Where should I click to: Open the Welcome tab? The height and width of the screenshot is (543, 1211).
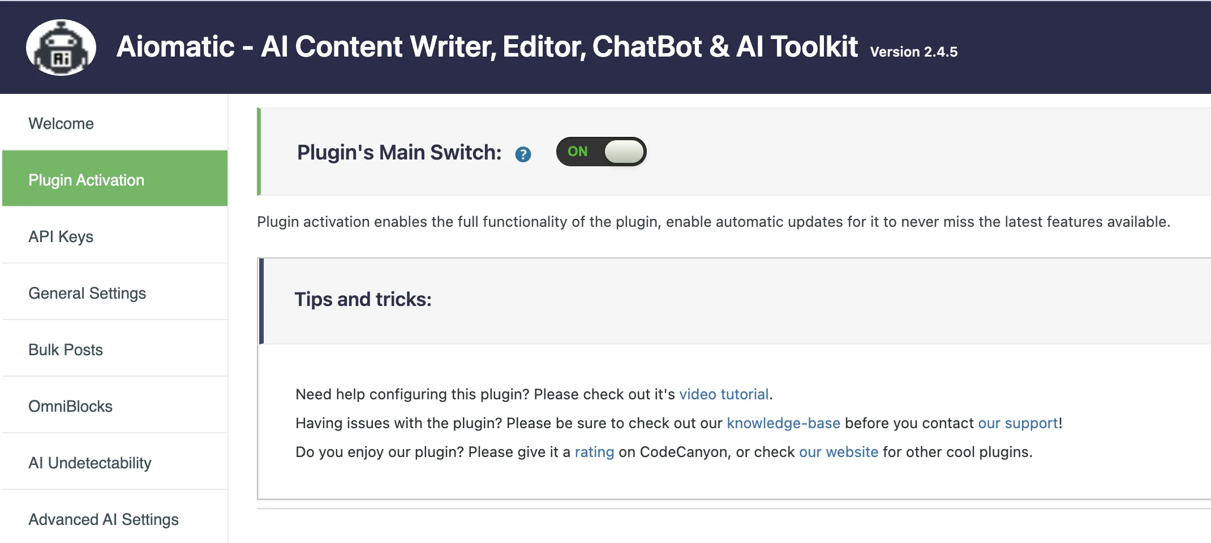[x=115, y=123]
